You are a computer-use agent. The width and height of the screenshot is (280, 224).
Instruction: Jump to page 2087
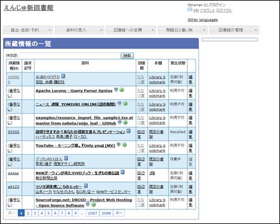click(x=93, y=213)
